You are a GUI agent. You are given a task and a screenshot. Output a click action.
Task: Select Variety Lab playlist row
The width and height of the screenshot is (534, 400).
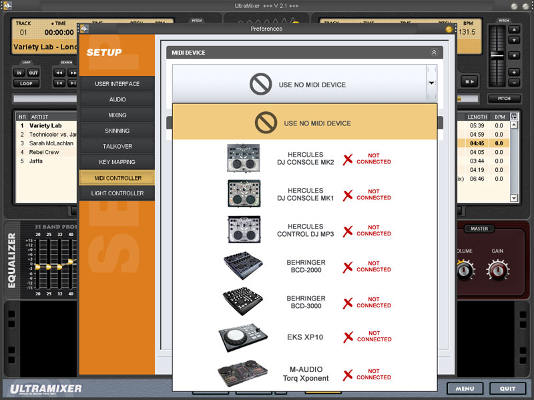pyautogui.click(x=46, y=125)
